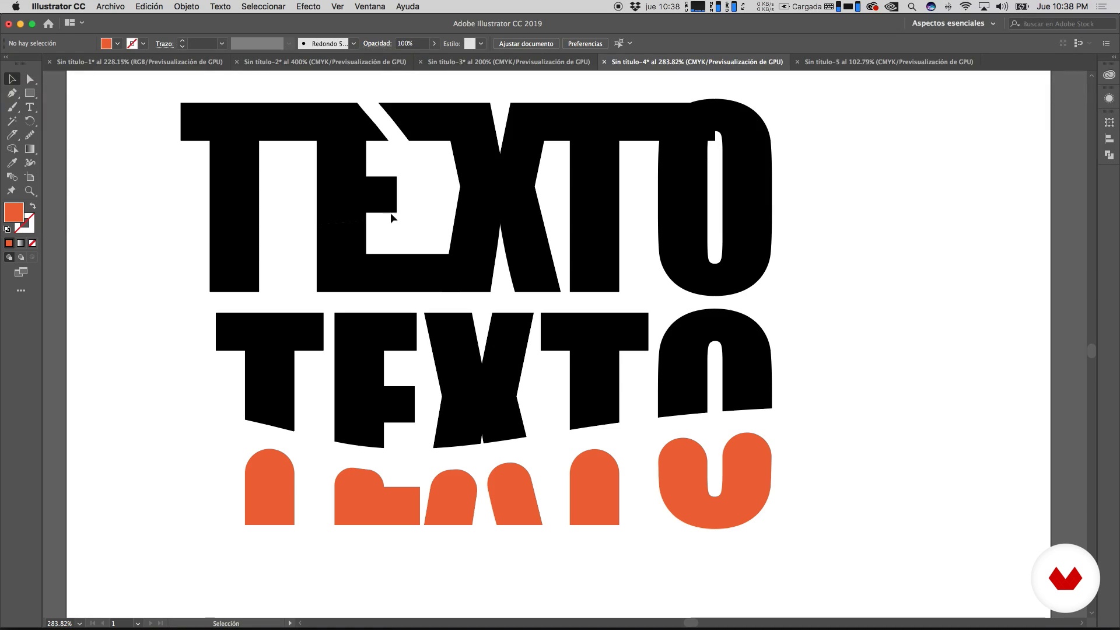The image size is (1120, 630).
Task: Reset to default fill and stroke
Action: point(7,229)
